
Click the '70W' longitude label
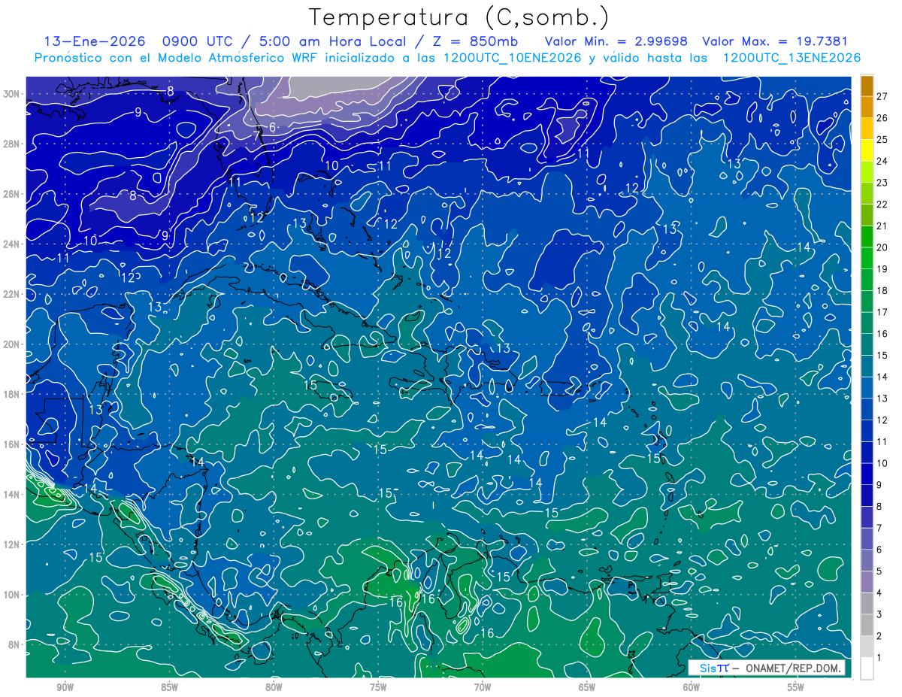[x=483, y=687]
